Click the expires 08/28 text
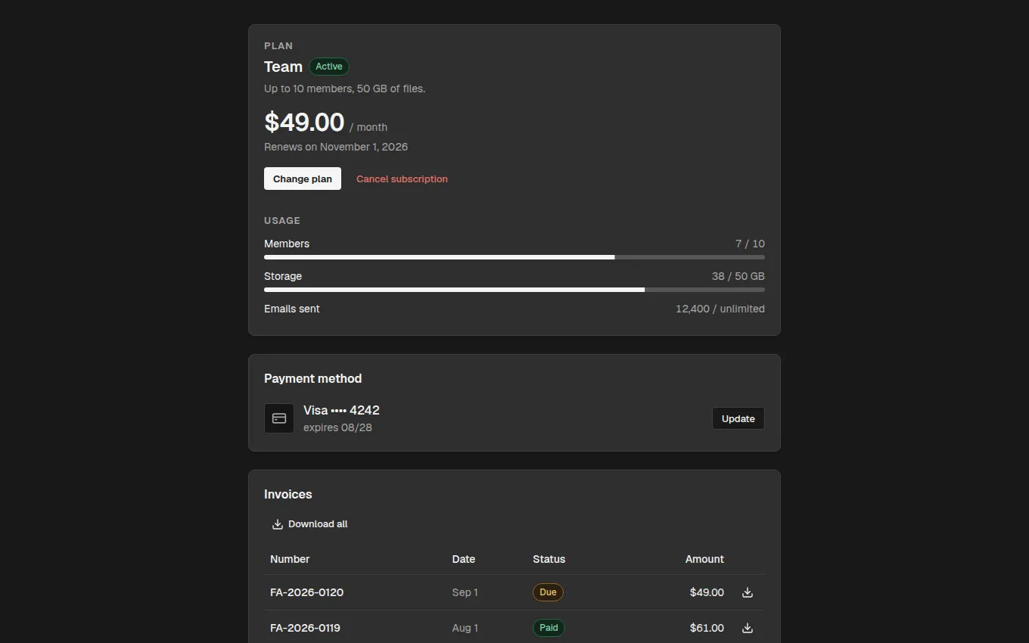Image resolution: width=1029 pixels, height=643 pixels. click(x=337, y=427)
